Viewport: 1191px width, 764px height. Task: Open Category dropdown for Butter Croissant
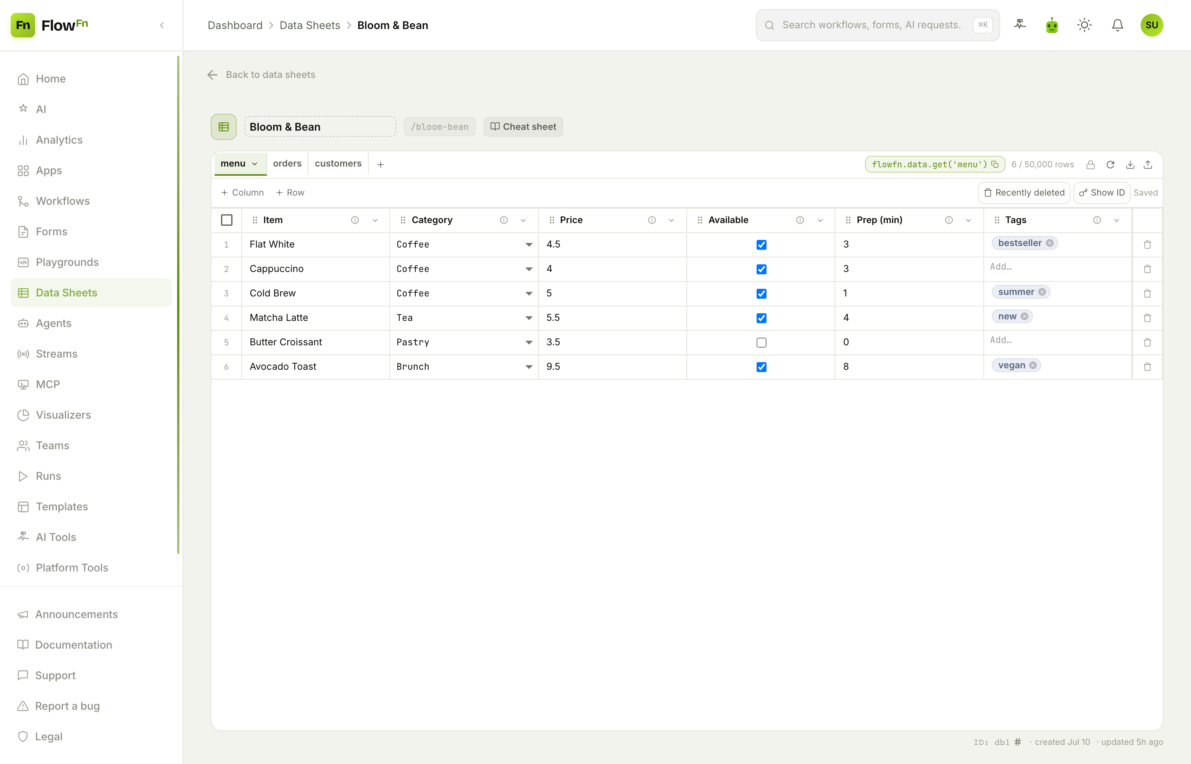pyautogui.click(x=529, y=342)
